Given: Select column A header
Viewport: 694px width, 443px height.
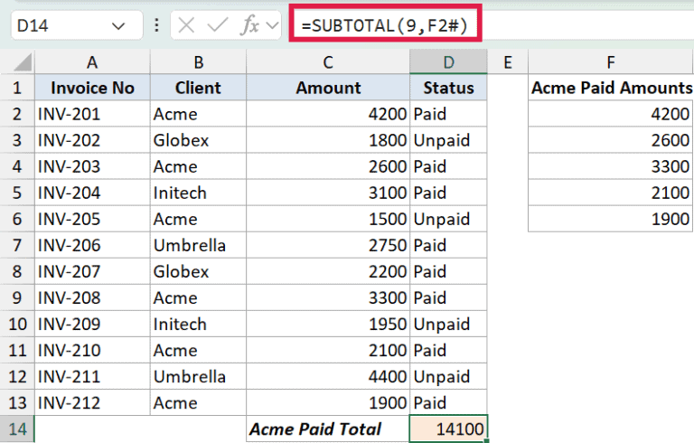Looking at the screenshot, I should pyautogui.click(x=92, y=62).
